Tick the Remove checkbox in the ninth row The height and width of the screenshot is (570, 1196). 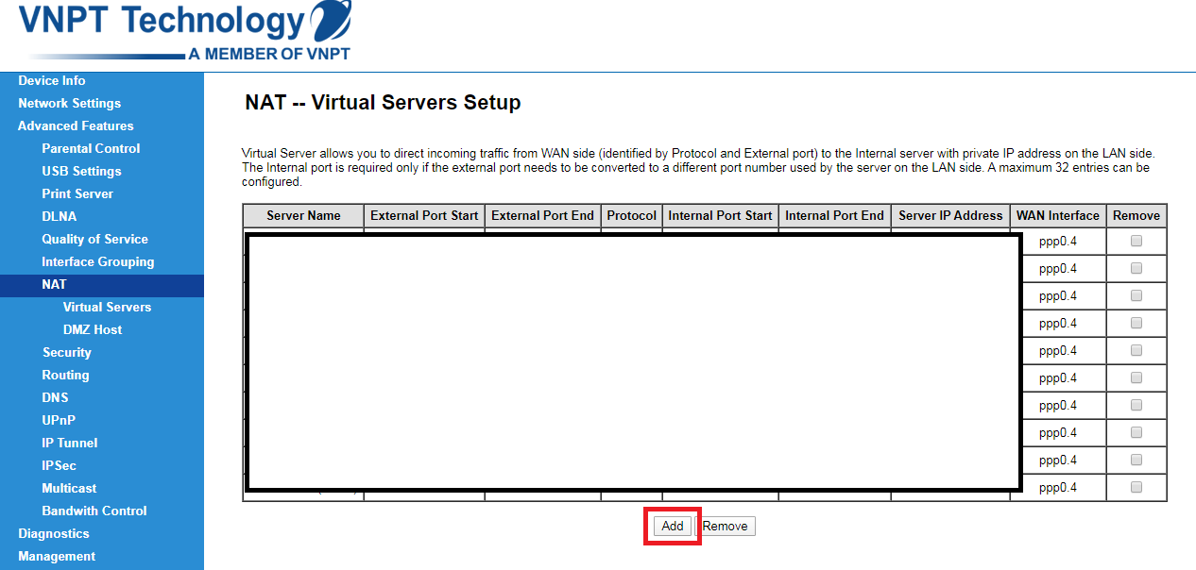pyautogui.click(x=1136, y=460)
